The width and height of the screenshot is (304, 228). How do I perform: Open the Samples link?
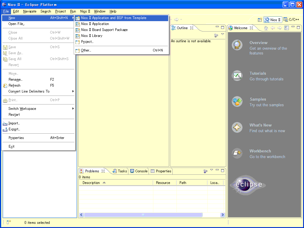click(258, 99)
